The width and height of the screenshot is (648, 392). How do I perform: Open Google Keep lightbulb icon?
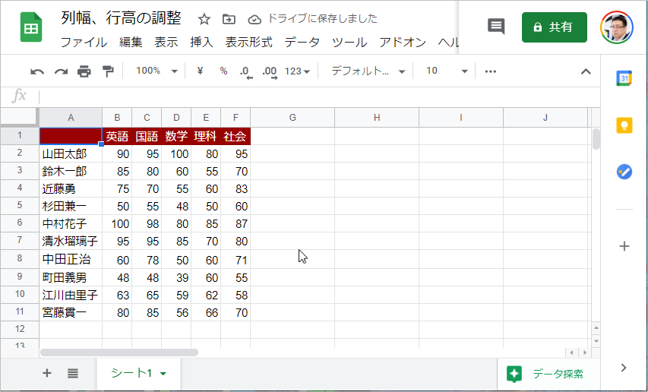point(624,125)
